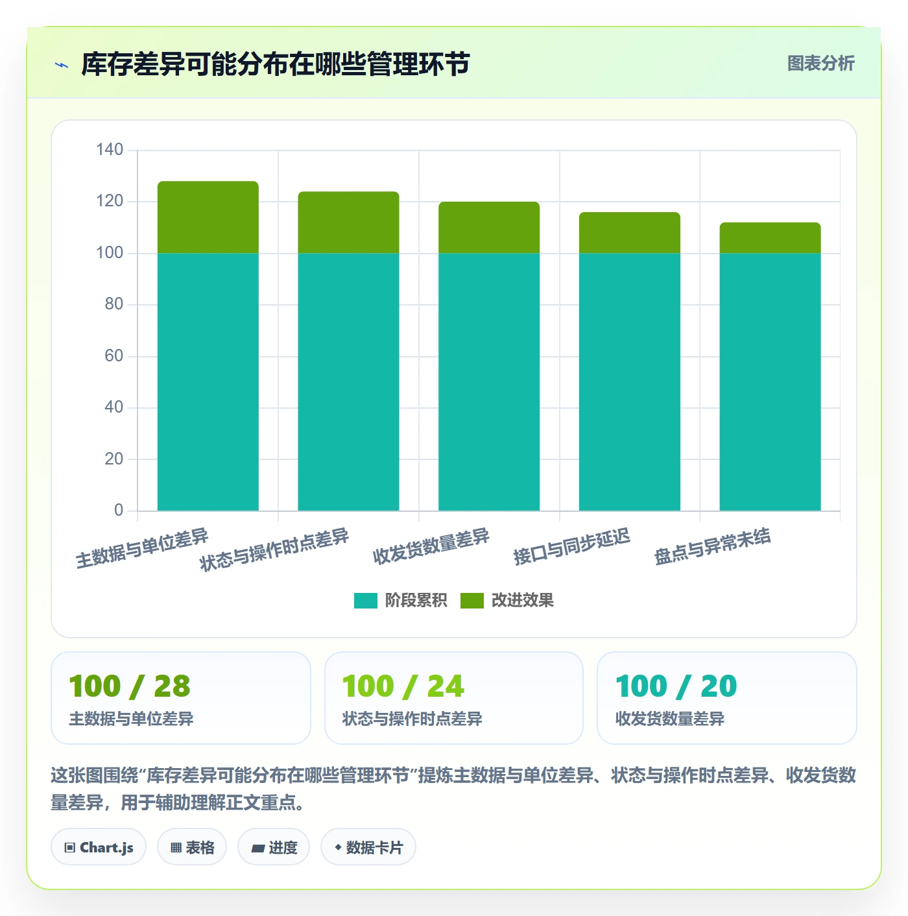Click the title 库存差异可能分布在哪些管理环节
This screenshot has height=916, width=908.
pos(276,64)
